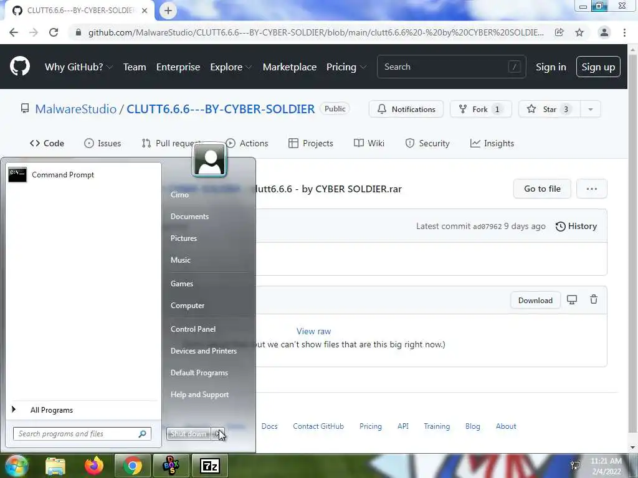Screen dimensions: 638x478
Task: Open the Insights tab
Action: [x=492, y=143]
